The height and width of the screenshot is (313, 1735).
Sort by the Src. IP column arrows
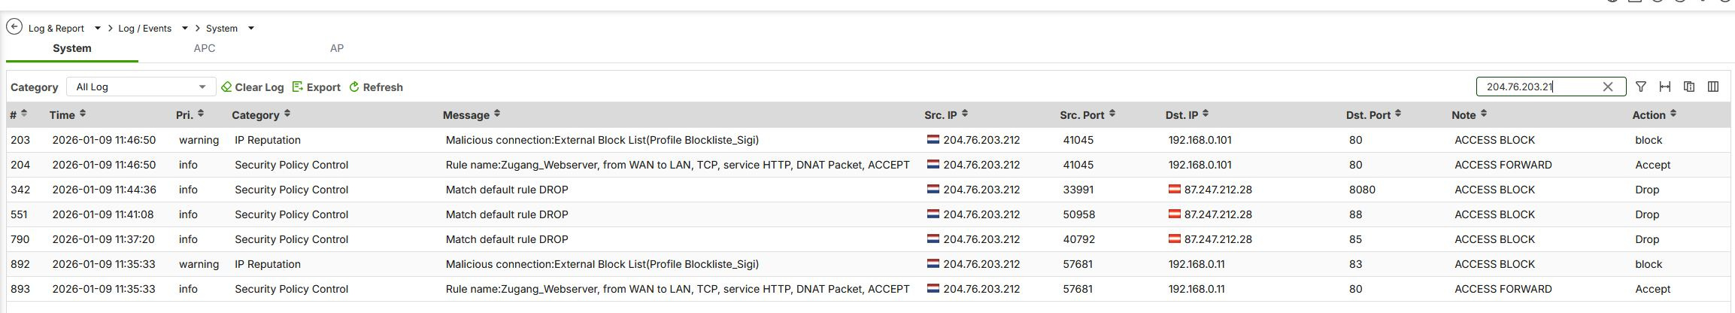(x=965, y=114)
